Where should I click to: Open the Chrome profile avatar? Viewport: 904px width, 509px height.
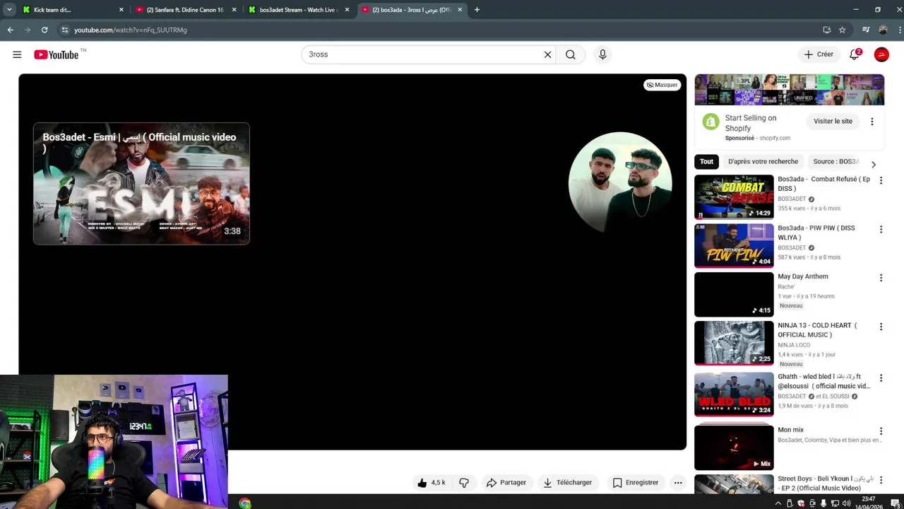pyautogui.click(x=883, y=30)
